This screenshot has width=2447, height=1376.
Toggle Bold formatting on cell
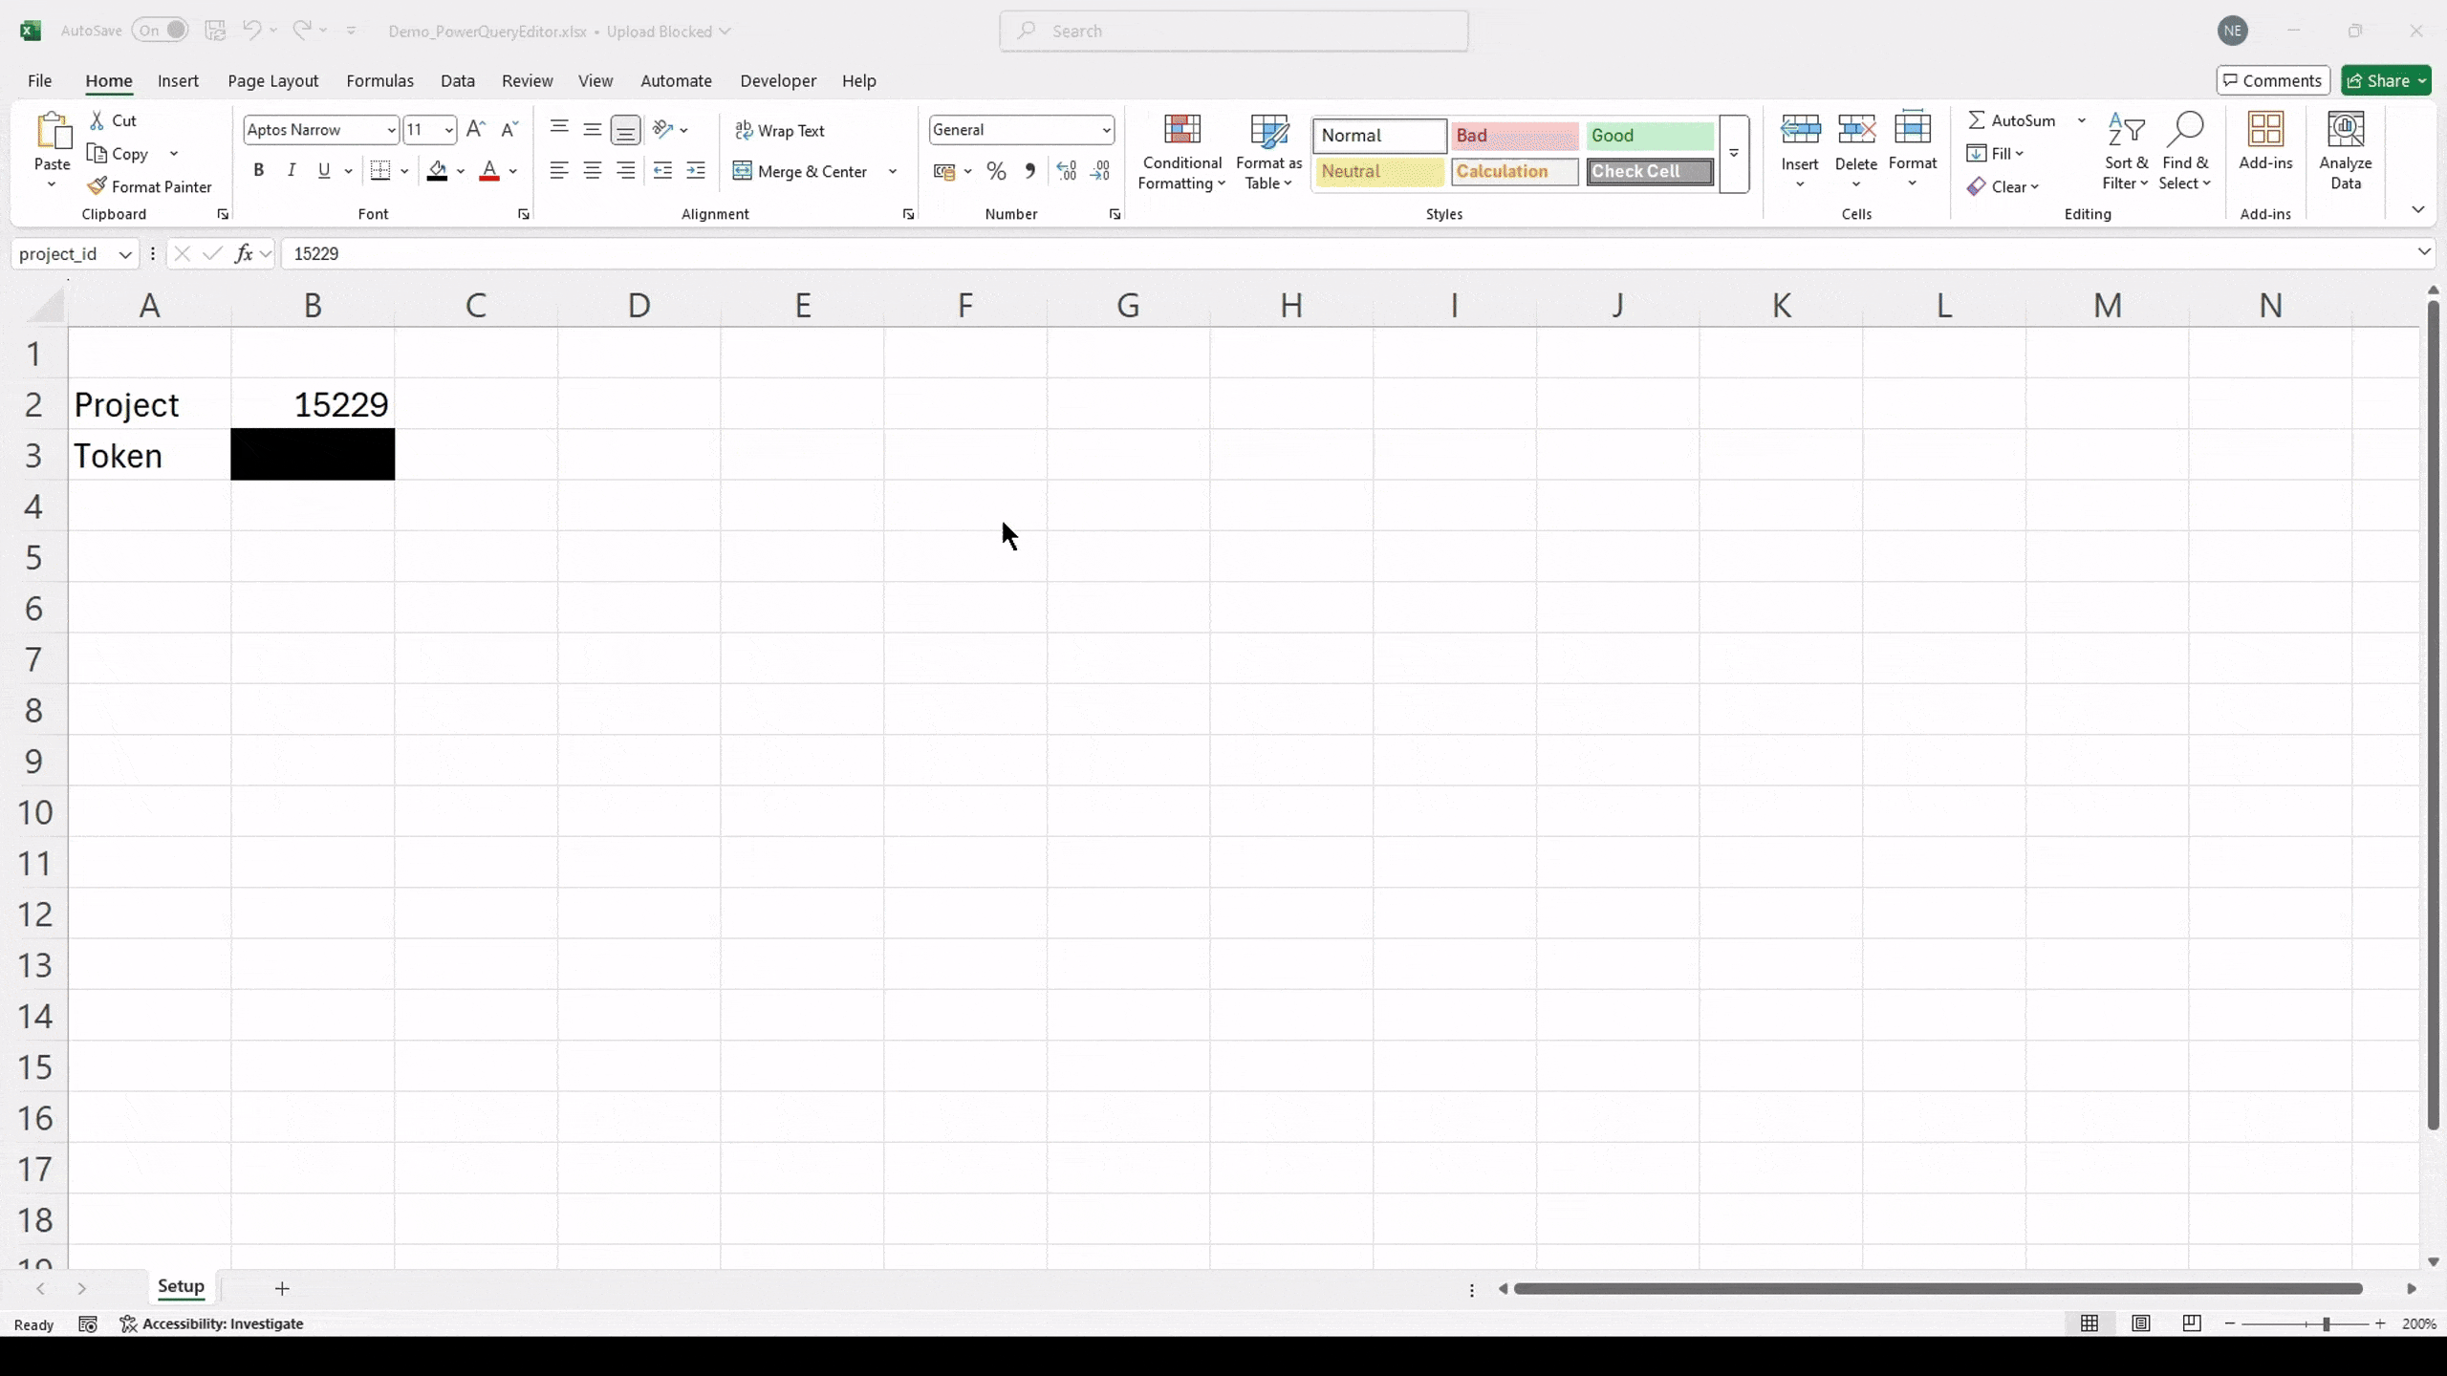coord(259,170)
